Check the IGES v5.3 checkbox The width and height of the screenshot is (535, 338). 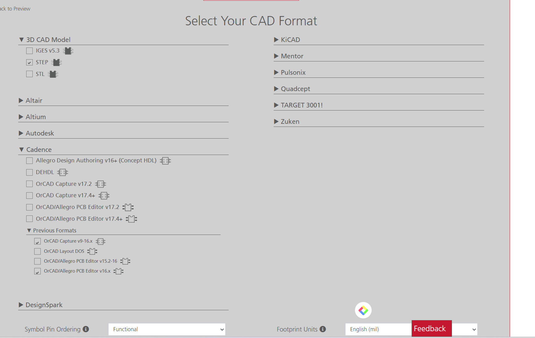(x=29, y=51)
